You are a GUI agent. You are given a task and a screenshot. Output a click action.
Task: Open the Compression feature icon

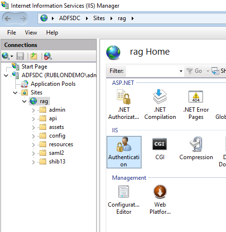(x=196, y=148)
